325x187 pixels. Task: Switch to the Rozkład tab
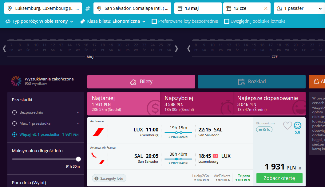point(252,82)
